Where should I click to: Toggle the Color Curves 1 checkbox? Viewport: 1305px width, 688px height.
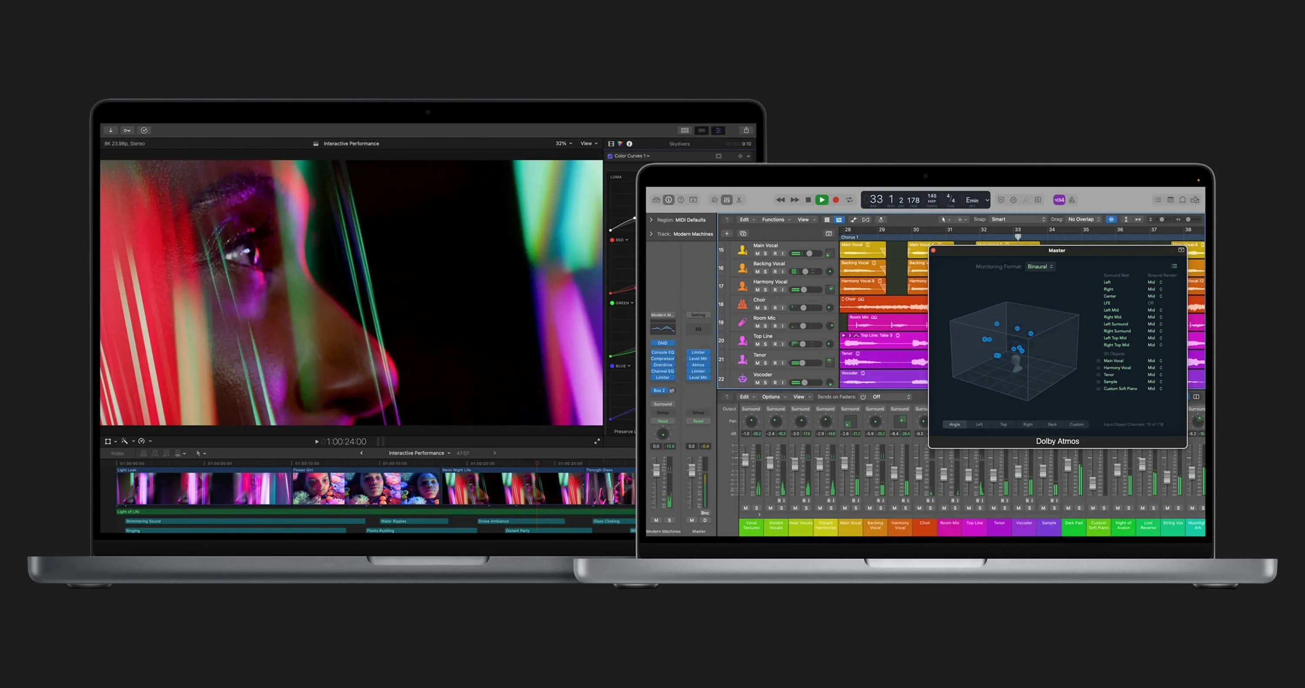tap(610, 156)
